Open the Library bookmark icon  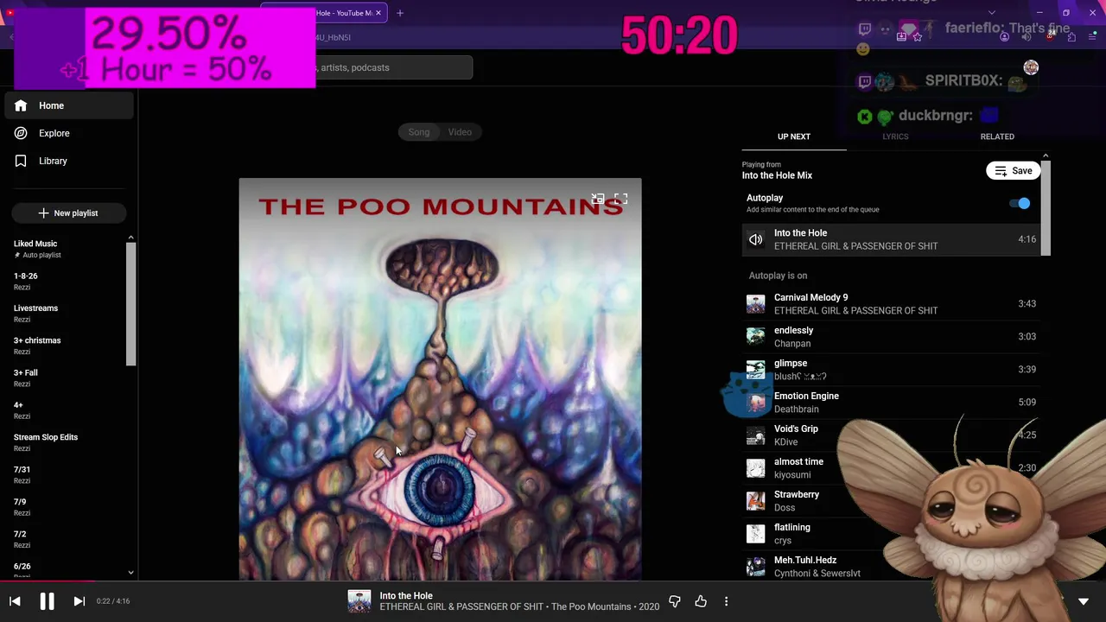pyautogui.click(x=21, y=161)
